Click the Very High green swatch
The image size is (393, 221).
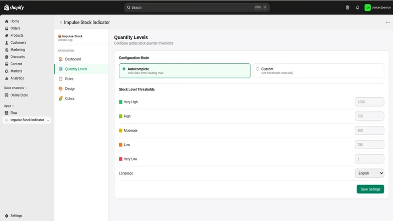click(x=120, y=102)
